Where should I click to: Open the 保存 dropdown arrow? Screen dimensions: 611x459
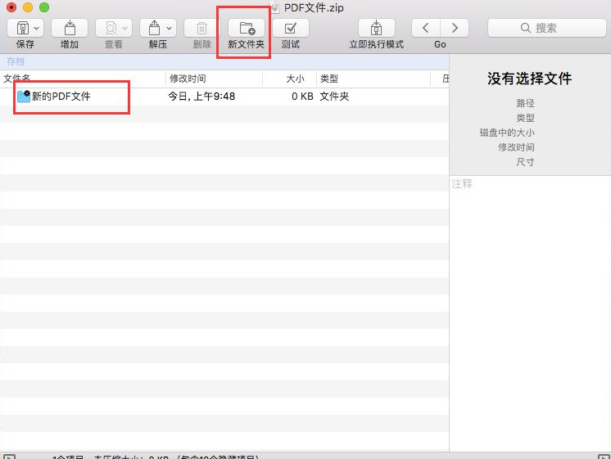[x=37, y=28]
